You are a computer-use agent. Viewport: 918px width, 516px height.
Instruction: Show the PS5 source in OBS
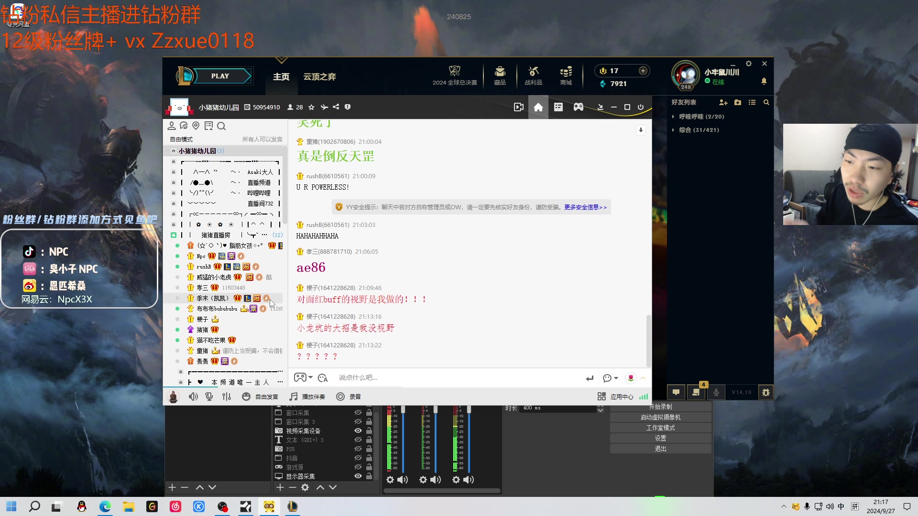[358, 449]
